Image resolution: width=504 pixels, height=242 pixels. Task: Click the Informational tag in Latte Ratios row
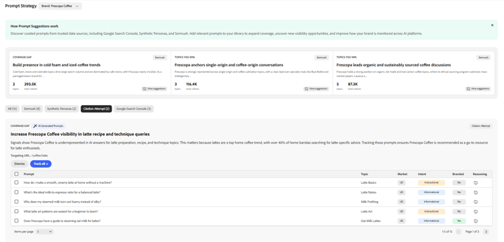tap(431, 192)
